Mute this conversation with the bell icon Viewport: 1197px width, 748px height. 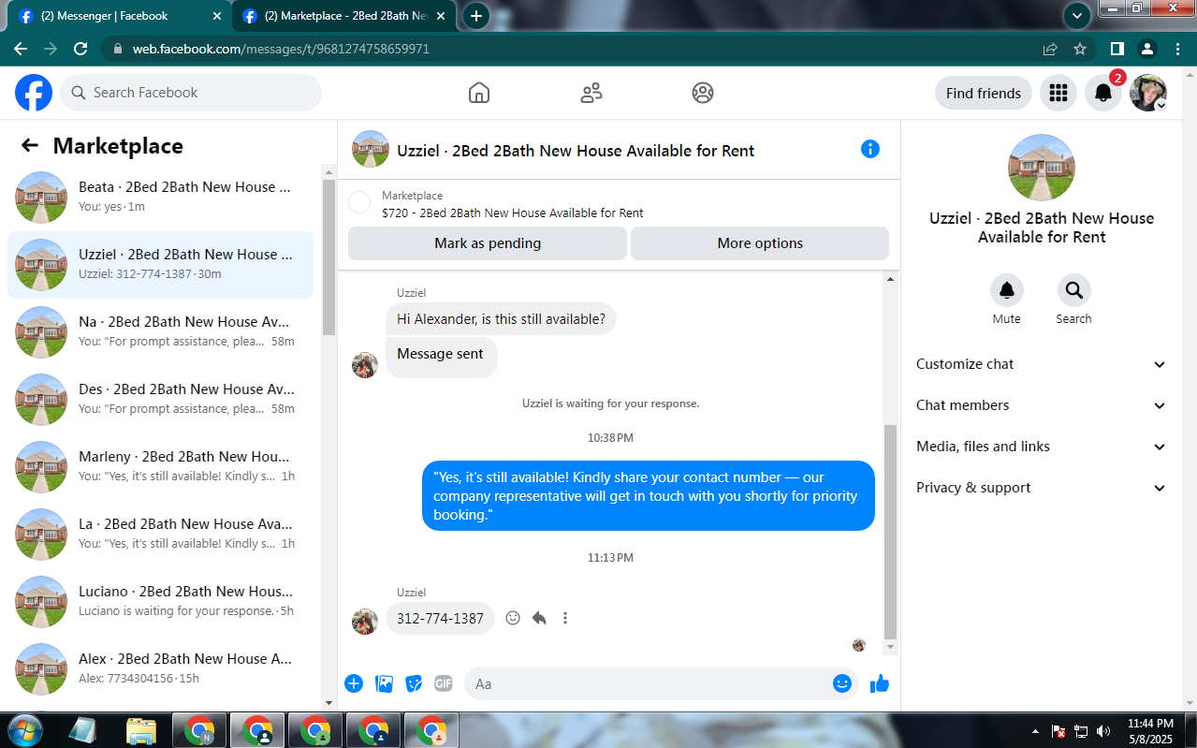pos(1007,290)
